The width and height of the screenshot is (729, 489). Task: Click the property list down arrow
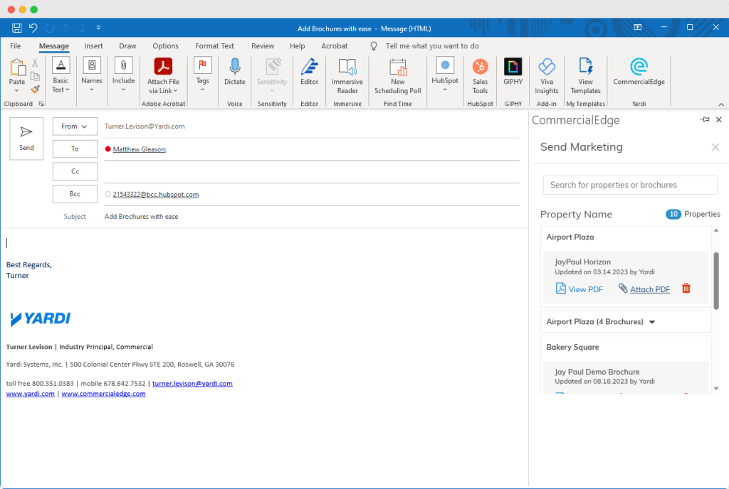point(716,389)
